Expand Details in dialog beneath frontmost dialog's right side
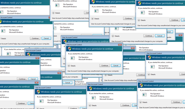Screen dimensions: 185x109 coord(106,75)
